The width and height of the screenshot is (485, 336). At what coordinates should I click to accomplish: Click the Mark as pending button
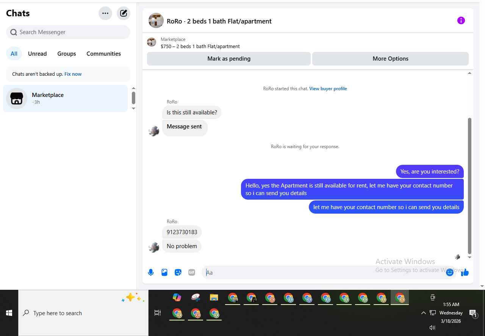(229, 59)
